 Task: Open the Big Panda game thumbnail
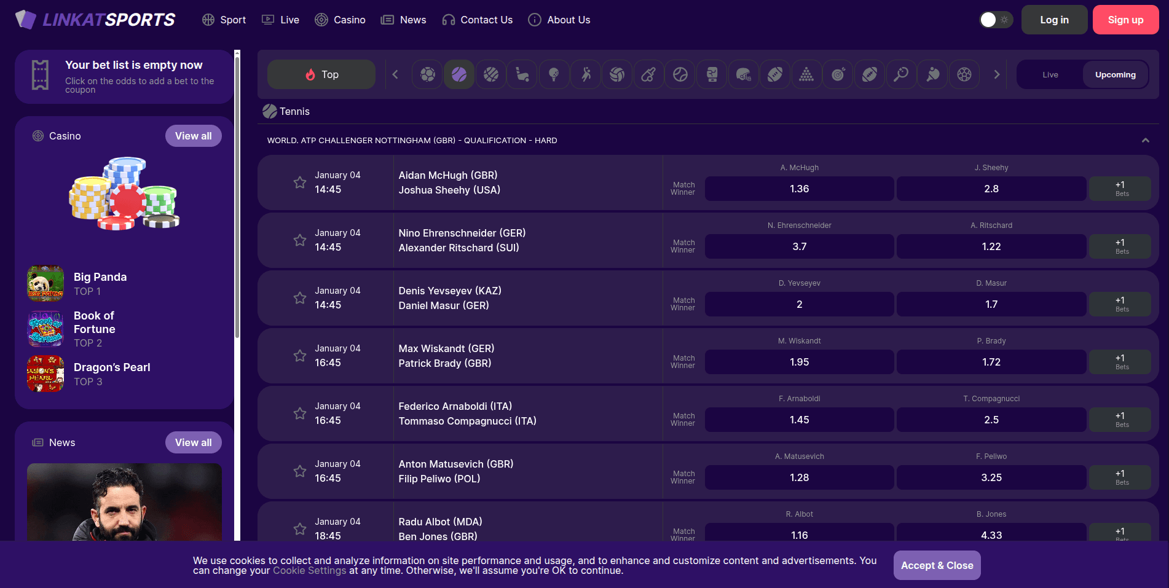tap(45, 284)
